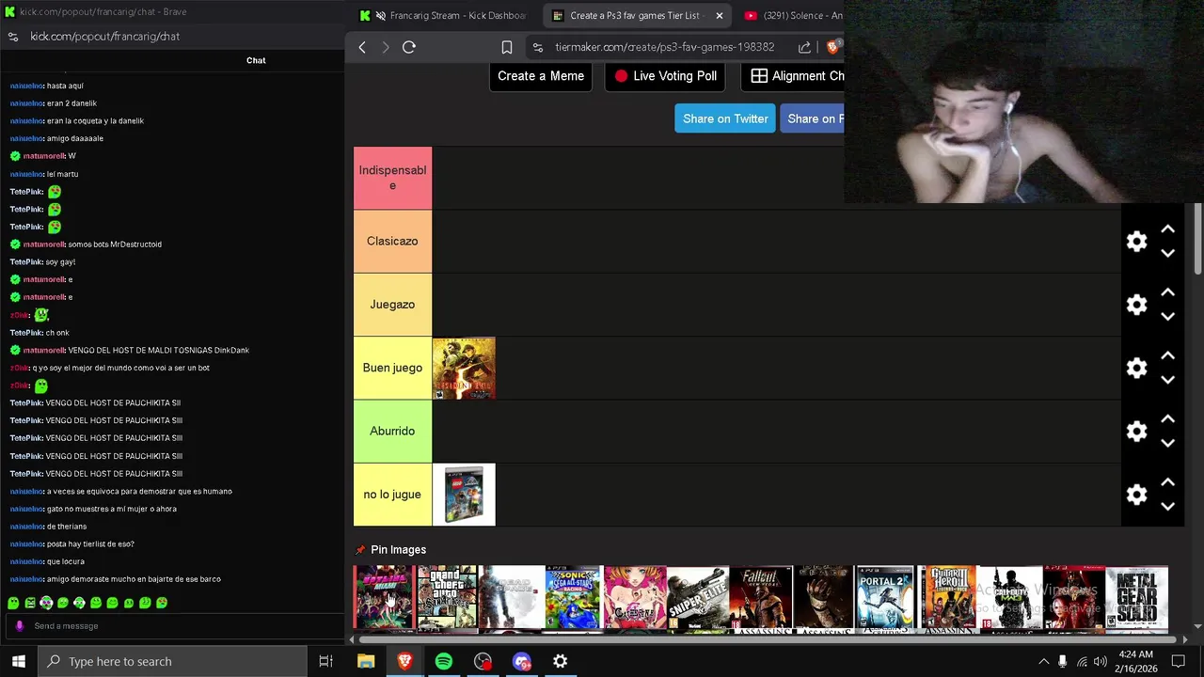Pick the Dead Space 3 cover
Image resolution: width=1204 pixels, height=677 pixels.
tap(510, 597)
